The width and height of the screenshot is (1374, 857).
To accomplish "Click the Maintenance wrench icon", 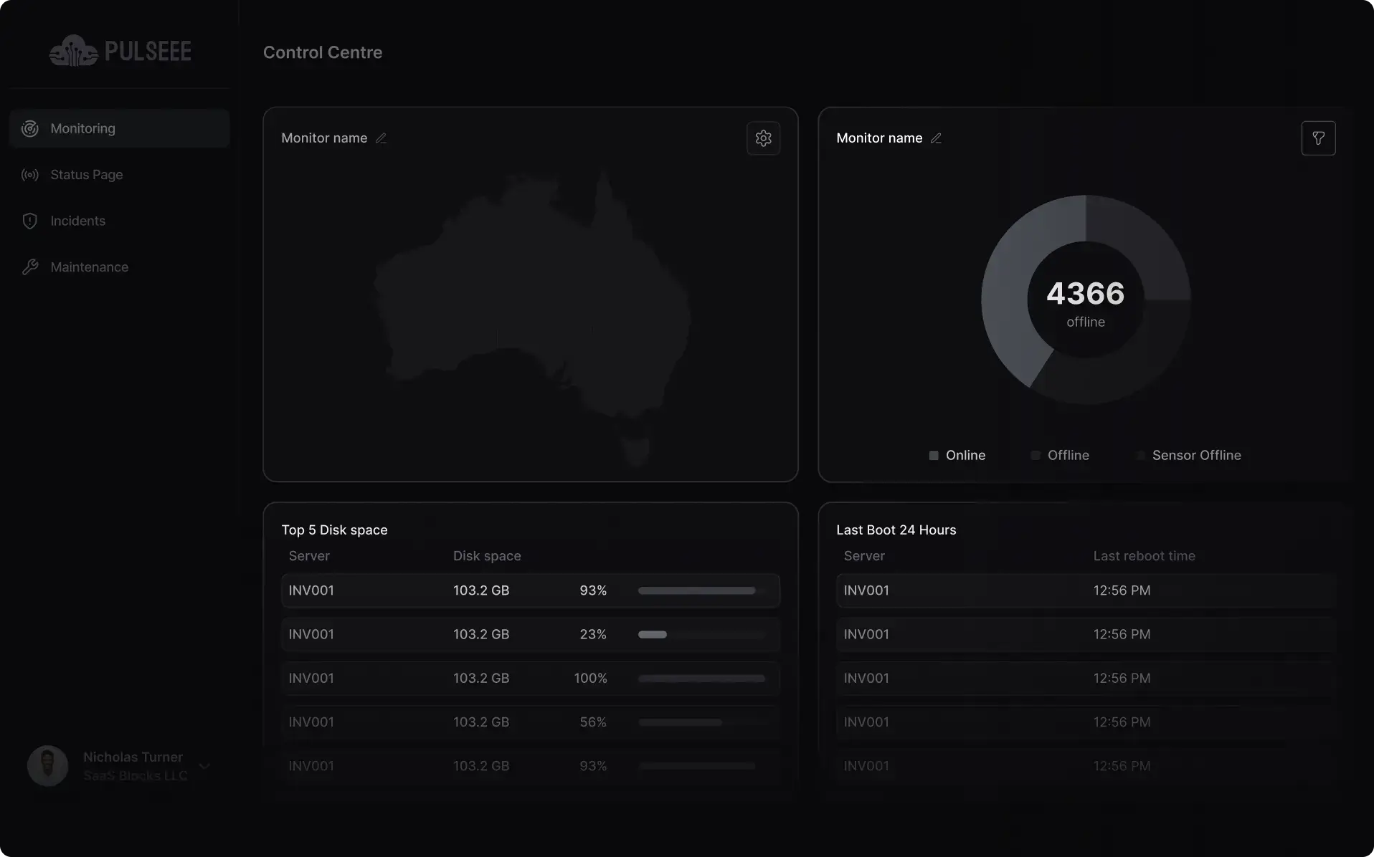I will point(30,267).
